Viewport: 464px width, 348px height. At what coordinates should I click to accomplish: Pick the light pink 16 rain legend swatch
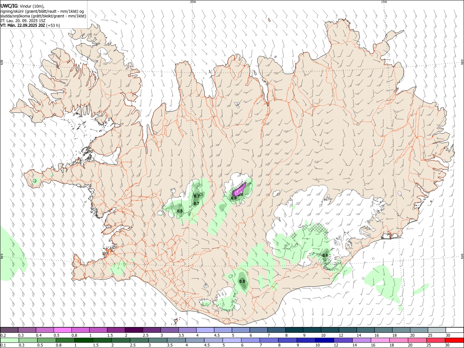[380, 340]
